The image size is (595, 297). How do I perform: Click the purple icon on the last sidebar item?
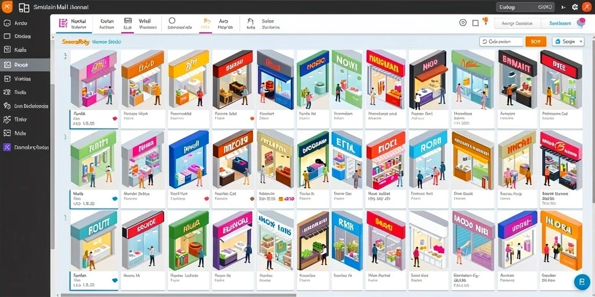tap(7, 147)
